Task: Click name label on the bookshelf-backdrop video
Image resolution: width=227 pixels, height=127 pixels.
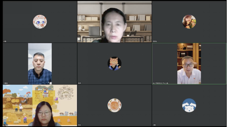Action: click(79, 41)
